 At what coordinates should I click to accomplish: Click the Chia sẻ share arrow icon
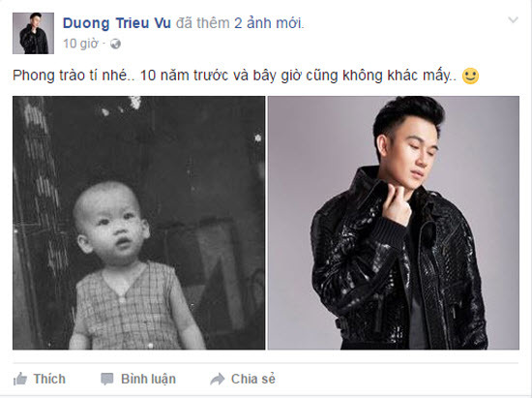pyautogui.click(x=217, y=379)
